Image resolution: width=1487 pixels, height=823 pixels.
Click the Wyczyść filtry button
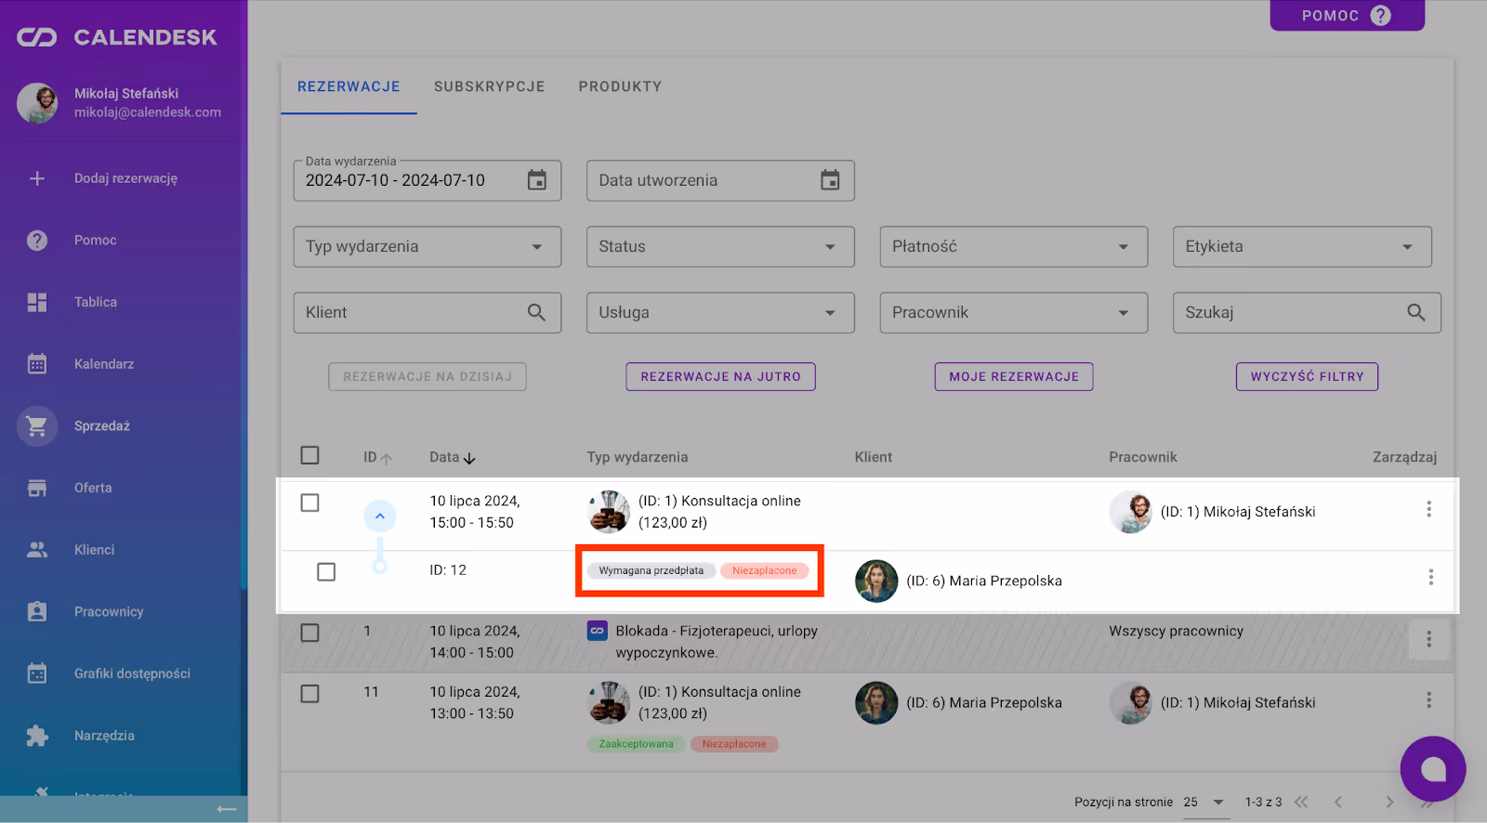[1307, 377]
